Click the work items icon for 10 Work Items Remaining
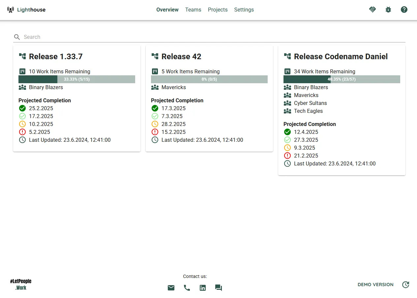The width and height of the screenshot is (417, 298). click(22, 71)
